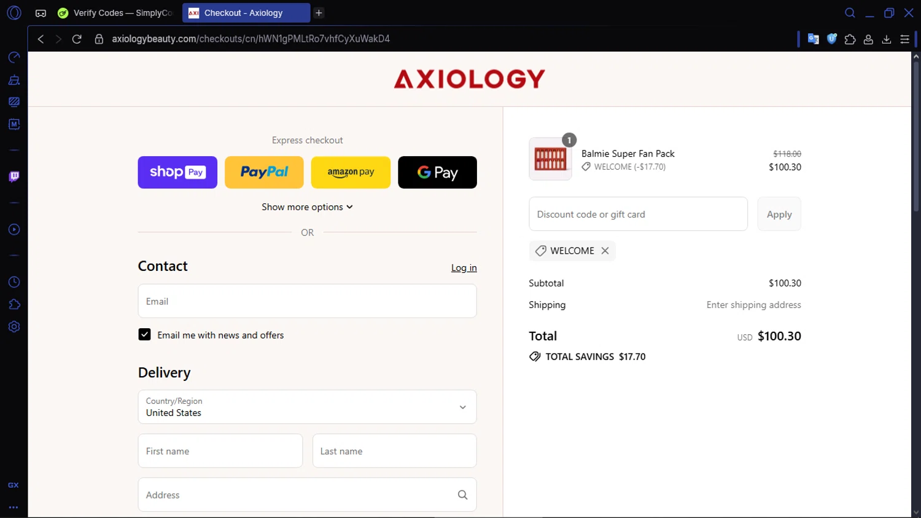Pay with PayPal

point(264,172)
